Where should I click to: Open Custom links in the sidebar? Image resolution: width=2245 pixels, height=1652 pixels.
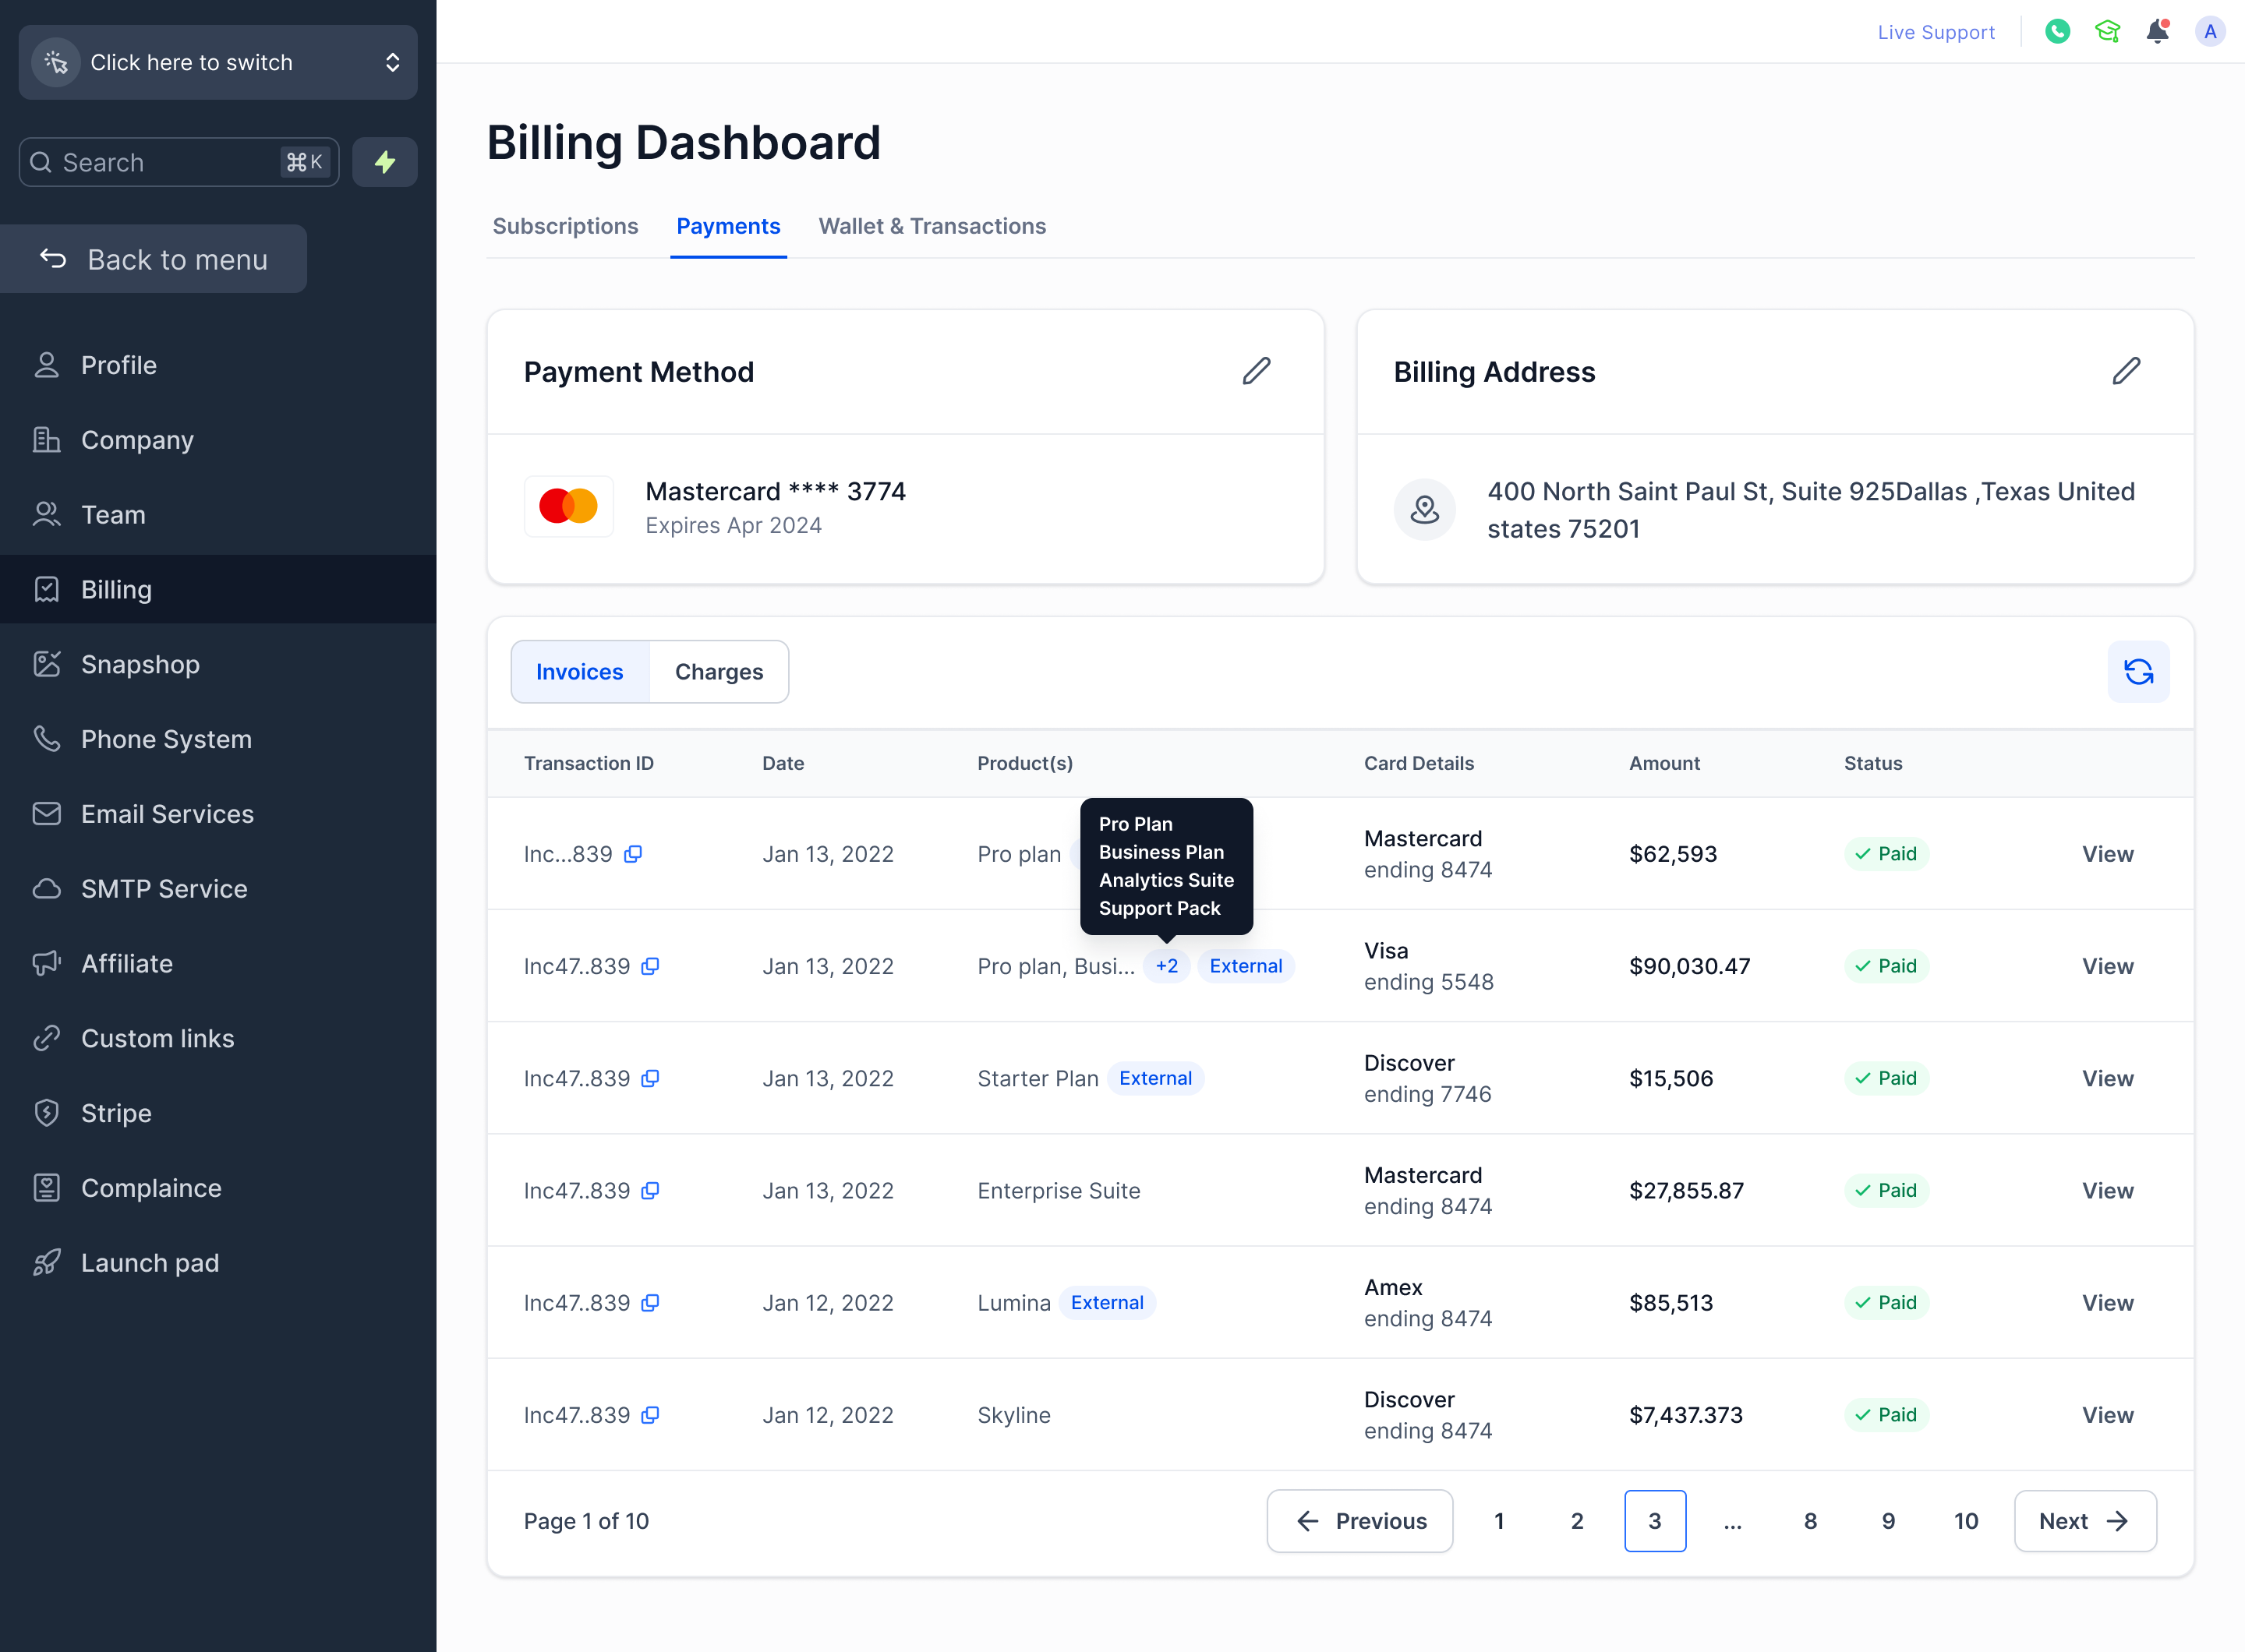pyautogui.click(x=218, y=1038)
